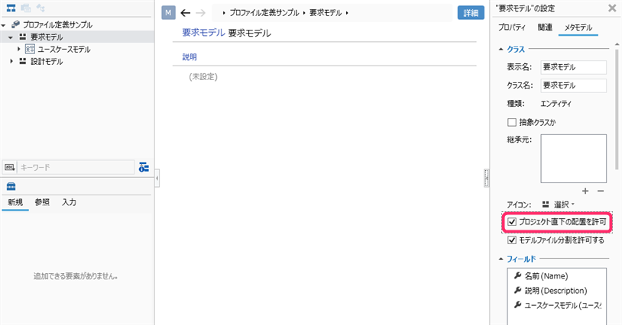Image resolution: width=622 pixels, height=325 pixels.
Task: Click the minus icon below the 継承元 list
Action: coord(600,190)
